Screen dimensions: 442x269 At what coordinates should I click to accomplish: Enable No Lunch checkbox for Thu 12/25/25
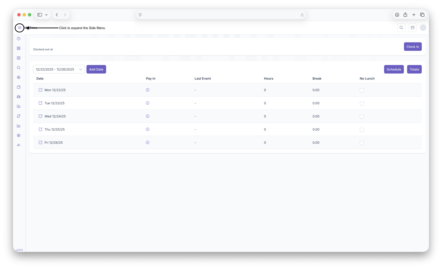tap(362, 130)
